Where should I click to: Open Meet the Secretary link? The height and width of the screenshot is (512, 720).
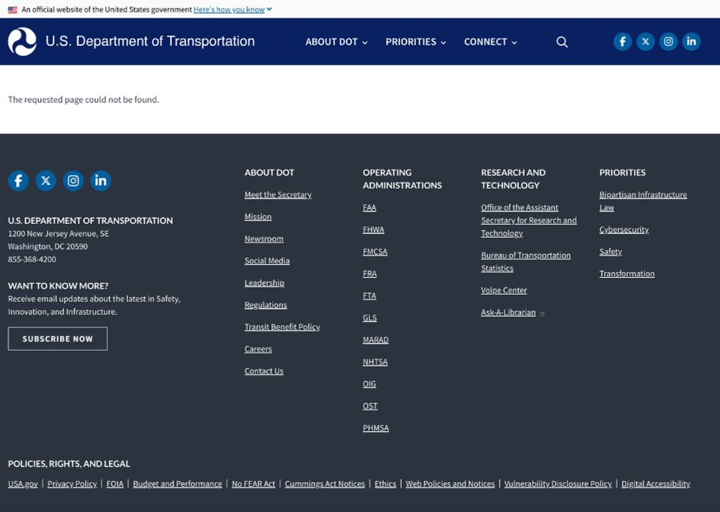[x=278, y=194]
